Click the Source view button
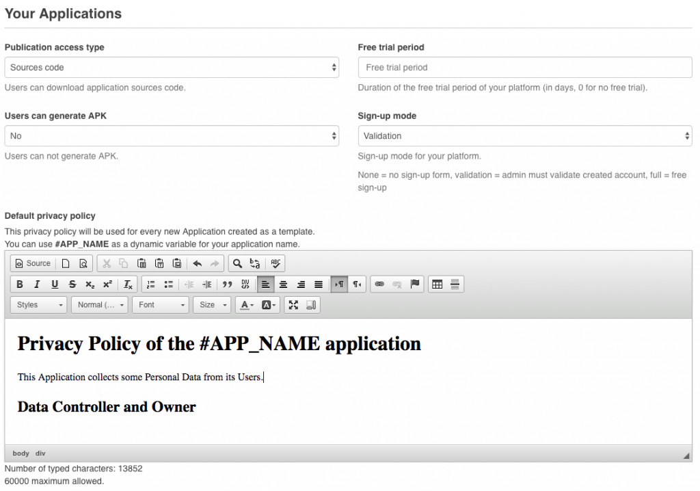The width and height of the screenshot is (700, 491). click(x=33, y=263)
